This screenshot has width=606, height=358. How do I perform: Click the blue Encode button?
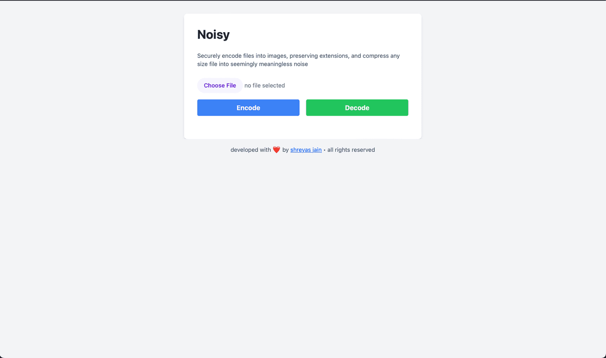click(x=248, y=107)
